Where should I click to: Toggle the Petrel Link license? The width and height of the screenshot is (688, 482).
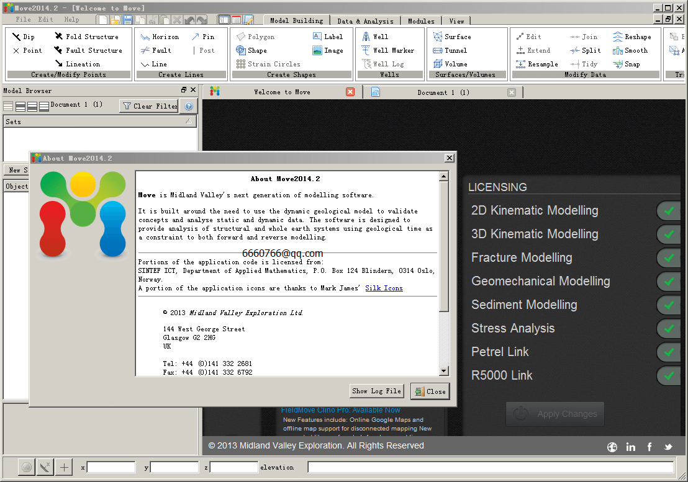(668, 352)
